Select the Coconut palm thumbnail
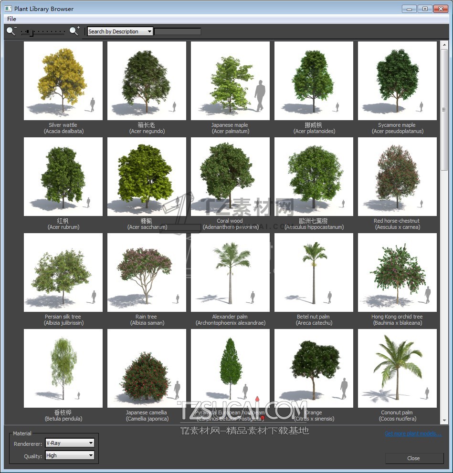The image size is (453, 473). coord(397,368)
